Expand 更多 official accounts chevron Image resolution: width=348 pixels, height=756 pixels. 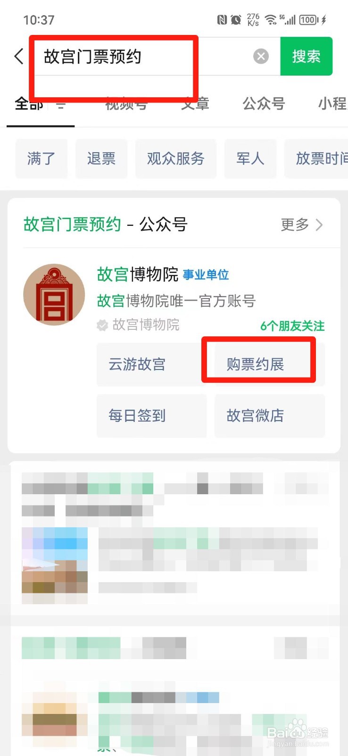(319, 225)
